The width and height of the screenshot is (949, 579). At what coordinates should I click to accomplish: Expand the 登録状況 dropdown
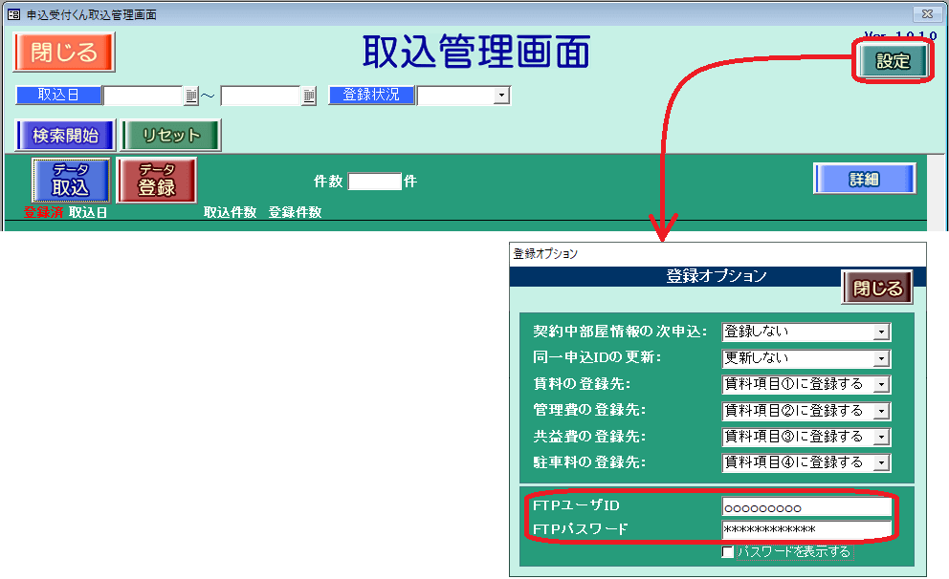coord(501,96)
